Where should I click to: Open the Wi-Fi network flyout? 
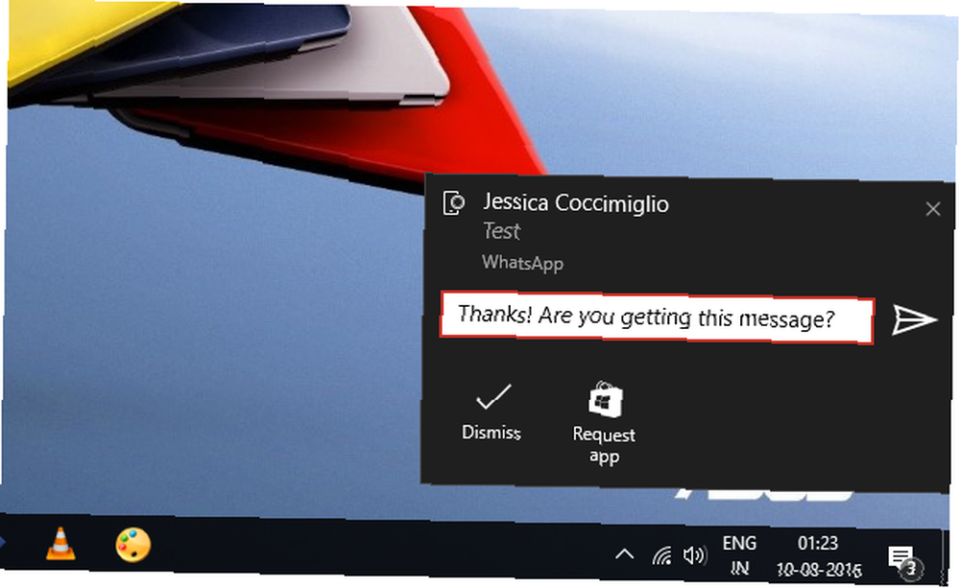pyautogui.click(x=661, y=555)
